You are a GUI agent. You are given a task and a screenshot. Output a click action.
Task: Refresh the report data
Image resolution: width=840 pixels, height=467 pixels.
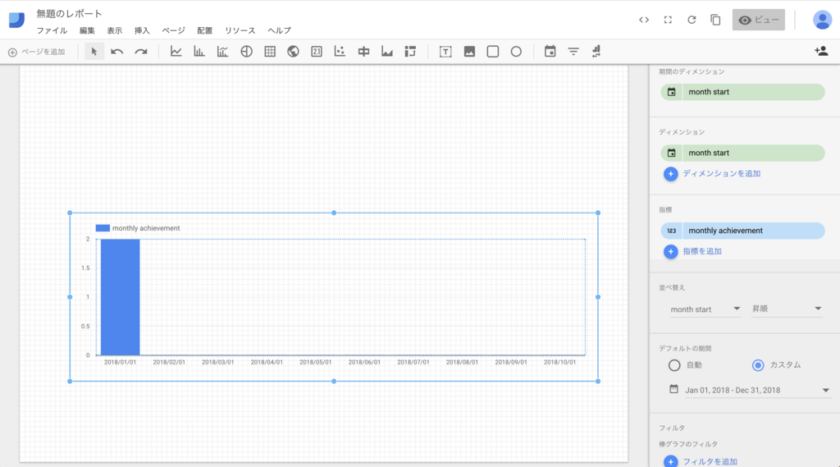pyautogui.click(x=692, y=20)
